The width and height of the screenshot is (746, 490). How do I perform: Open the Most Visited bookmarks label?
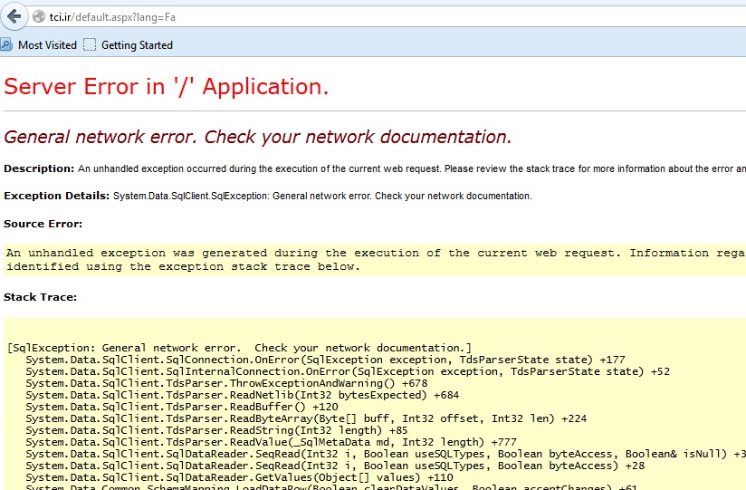[47, 45]
